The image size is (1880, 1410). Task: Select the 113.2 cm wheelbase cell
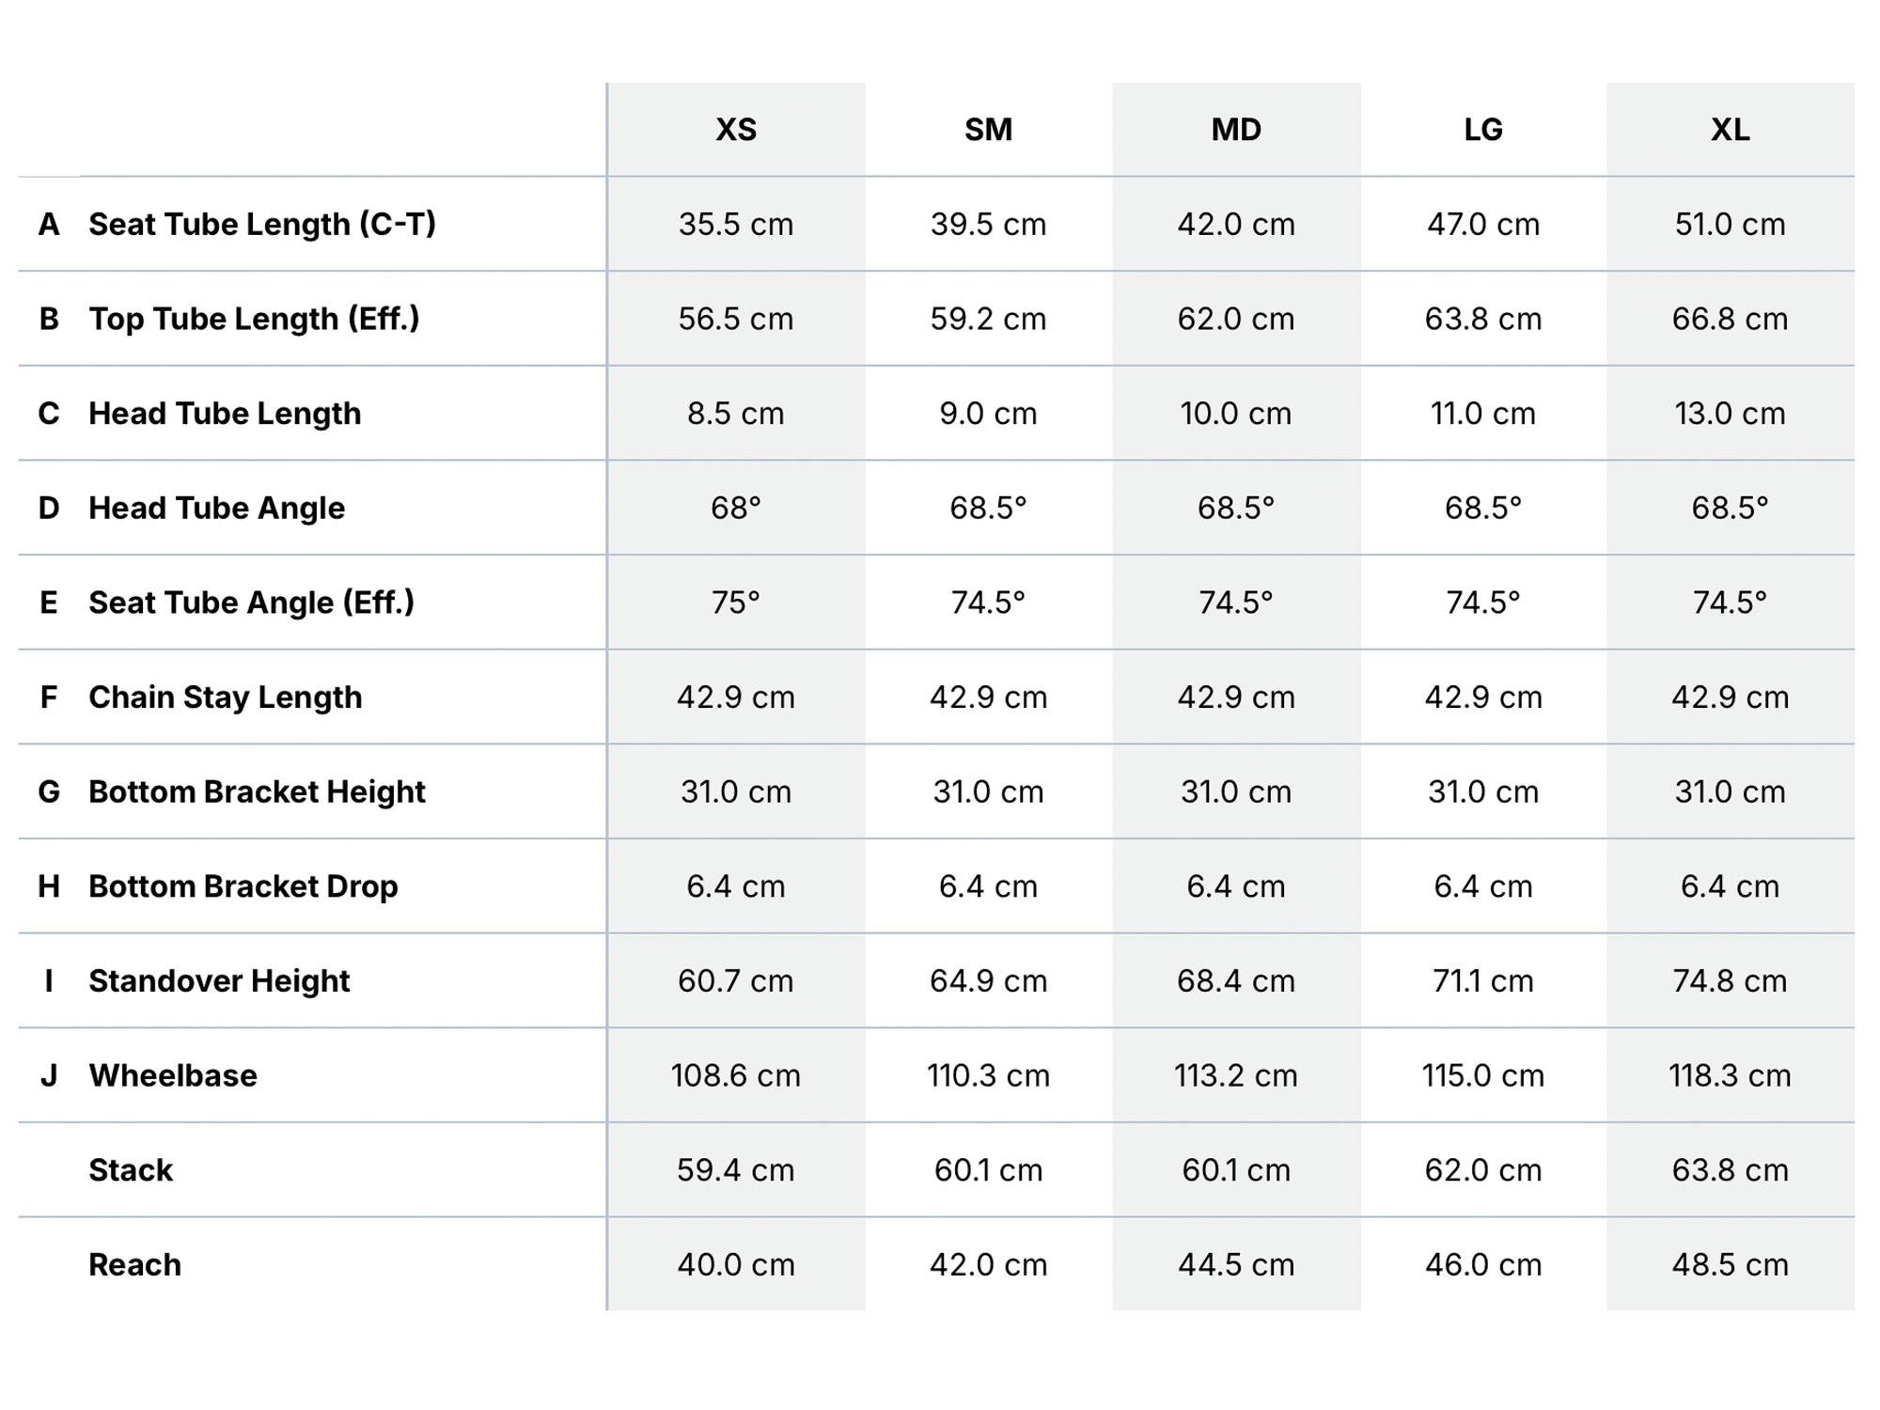tap(1235, 1075)
